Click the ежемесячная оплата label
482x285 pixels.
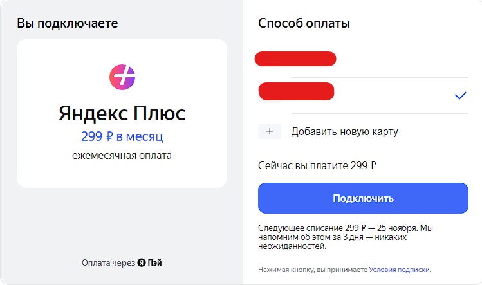(122, 155)
